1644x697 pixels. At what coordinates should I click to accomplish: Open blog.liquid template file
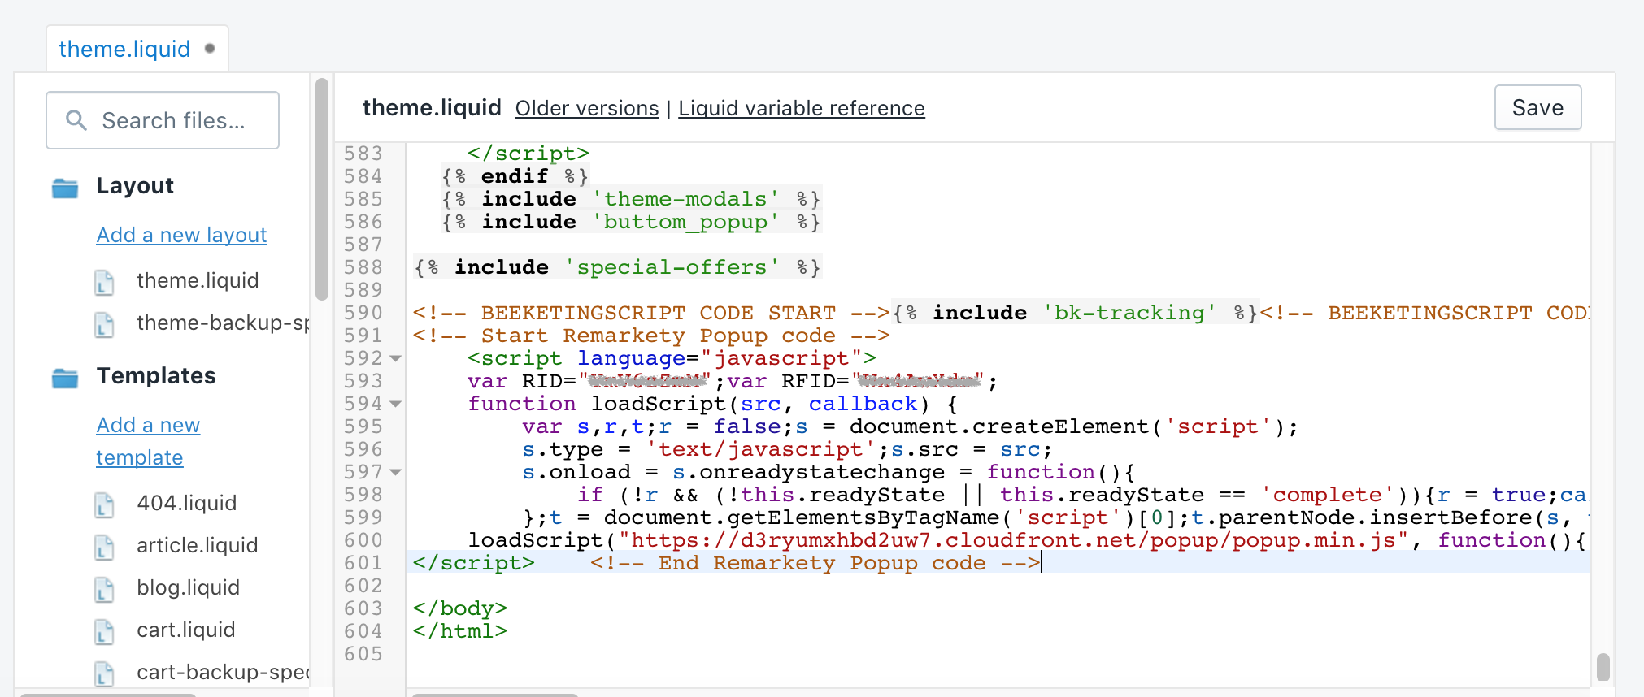(189, 587)
